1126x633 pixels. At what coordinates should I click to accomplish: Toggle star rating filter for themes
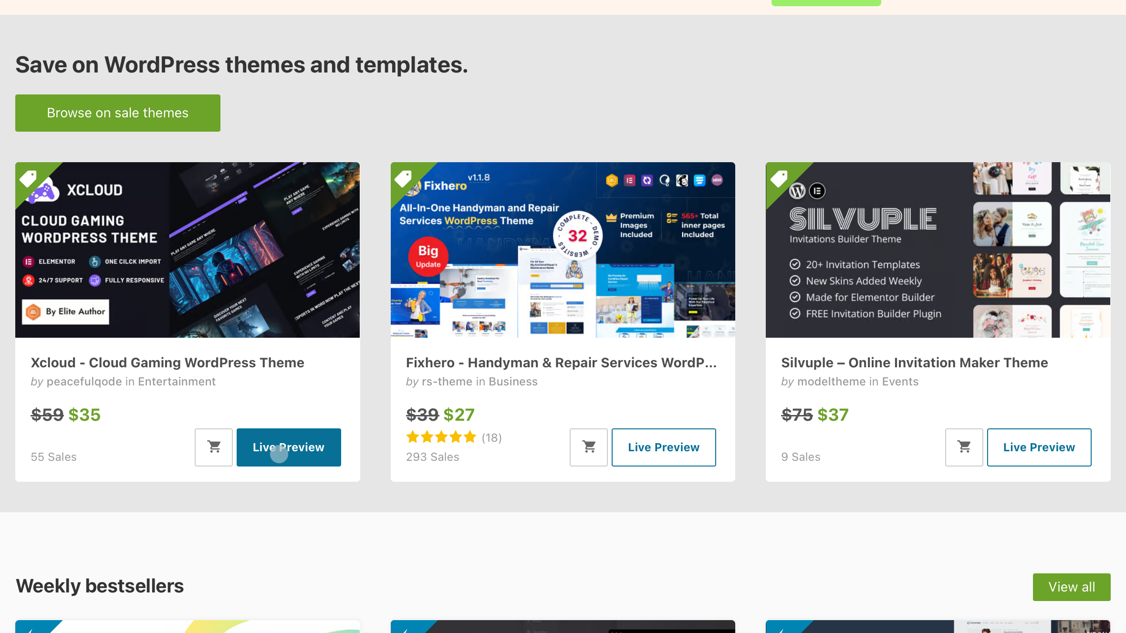pyautogui.click(x=442, y=436)
